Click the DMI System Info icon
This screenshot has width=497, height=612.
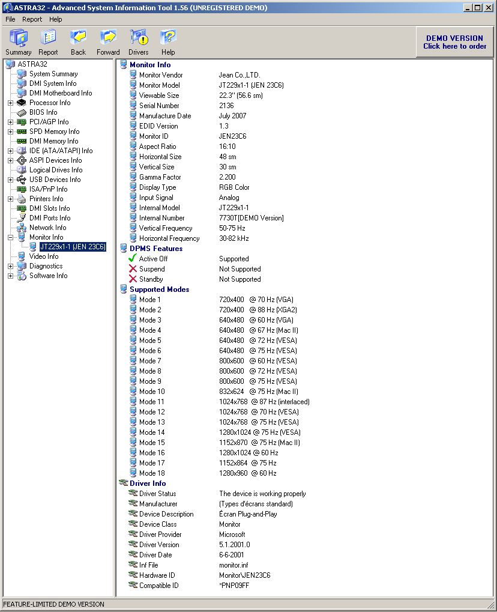pos(22,83)
